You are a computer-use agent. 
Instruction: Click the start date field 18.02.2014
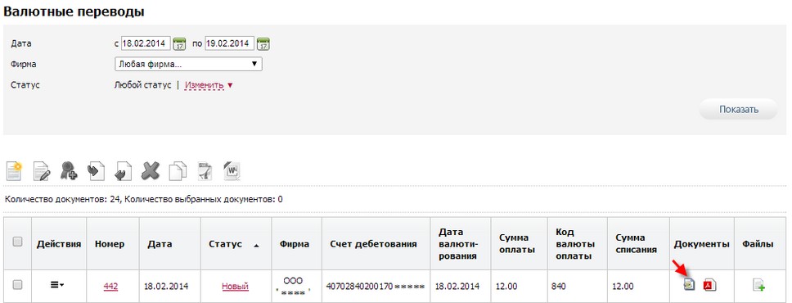tap(146, 43)
